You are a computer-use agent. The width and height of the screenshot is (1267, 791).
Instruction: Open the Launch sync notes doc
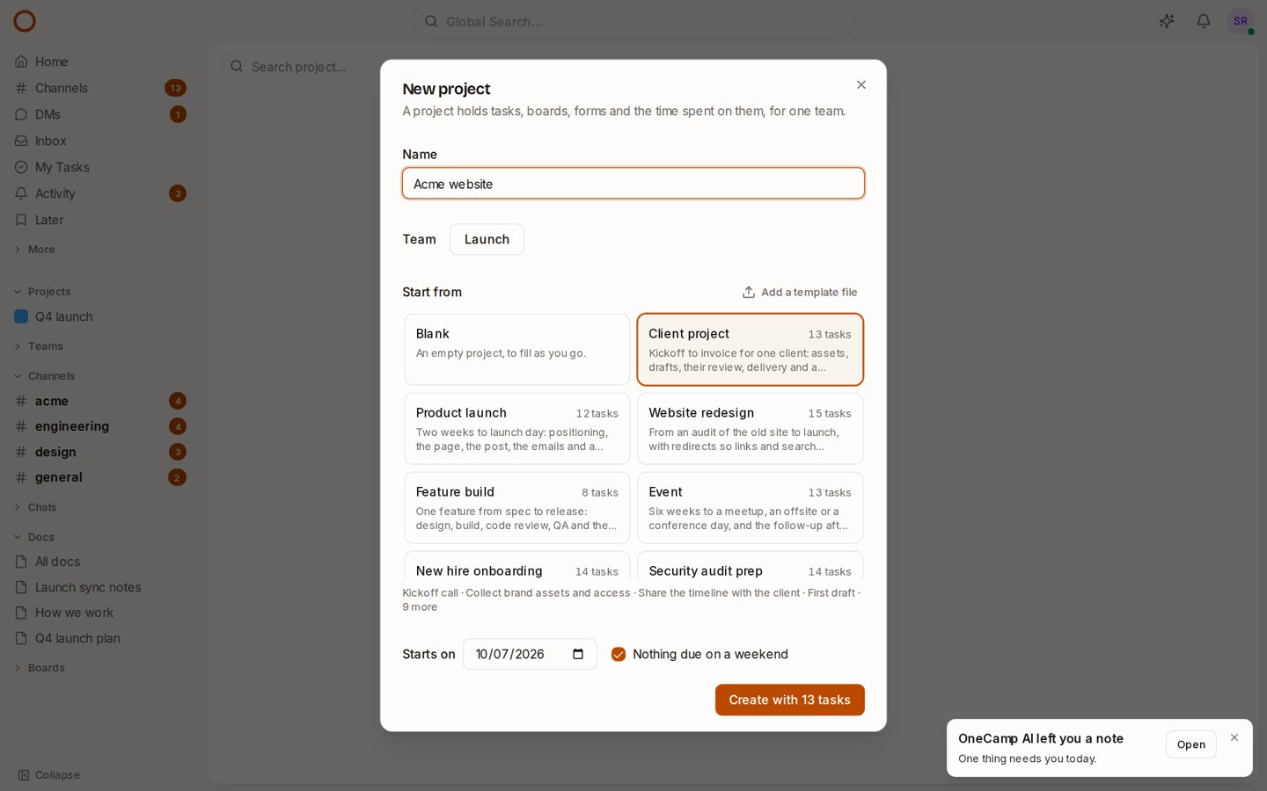click(100, 587)
